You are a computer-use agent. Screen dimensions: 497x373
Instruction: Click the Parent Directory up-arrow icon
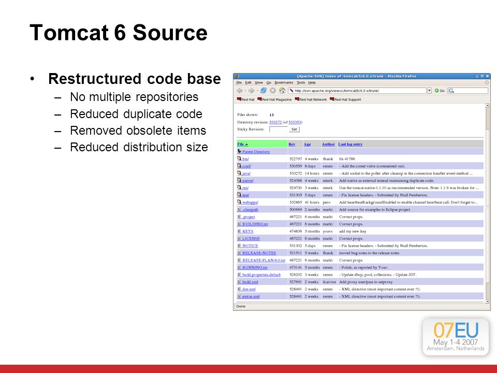(x=239, y=151)
